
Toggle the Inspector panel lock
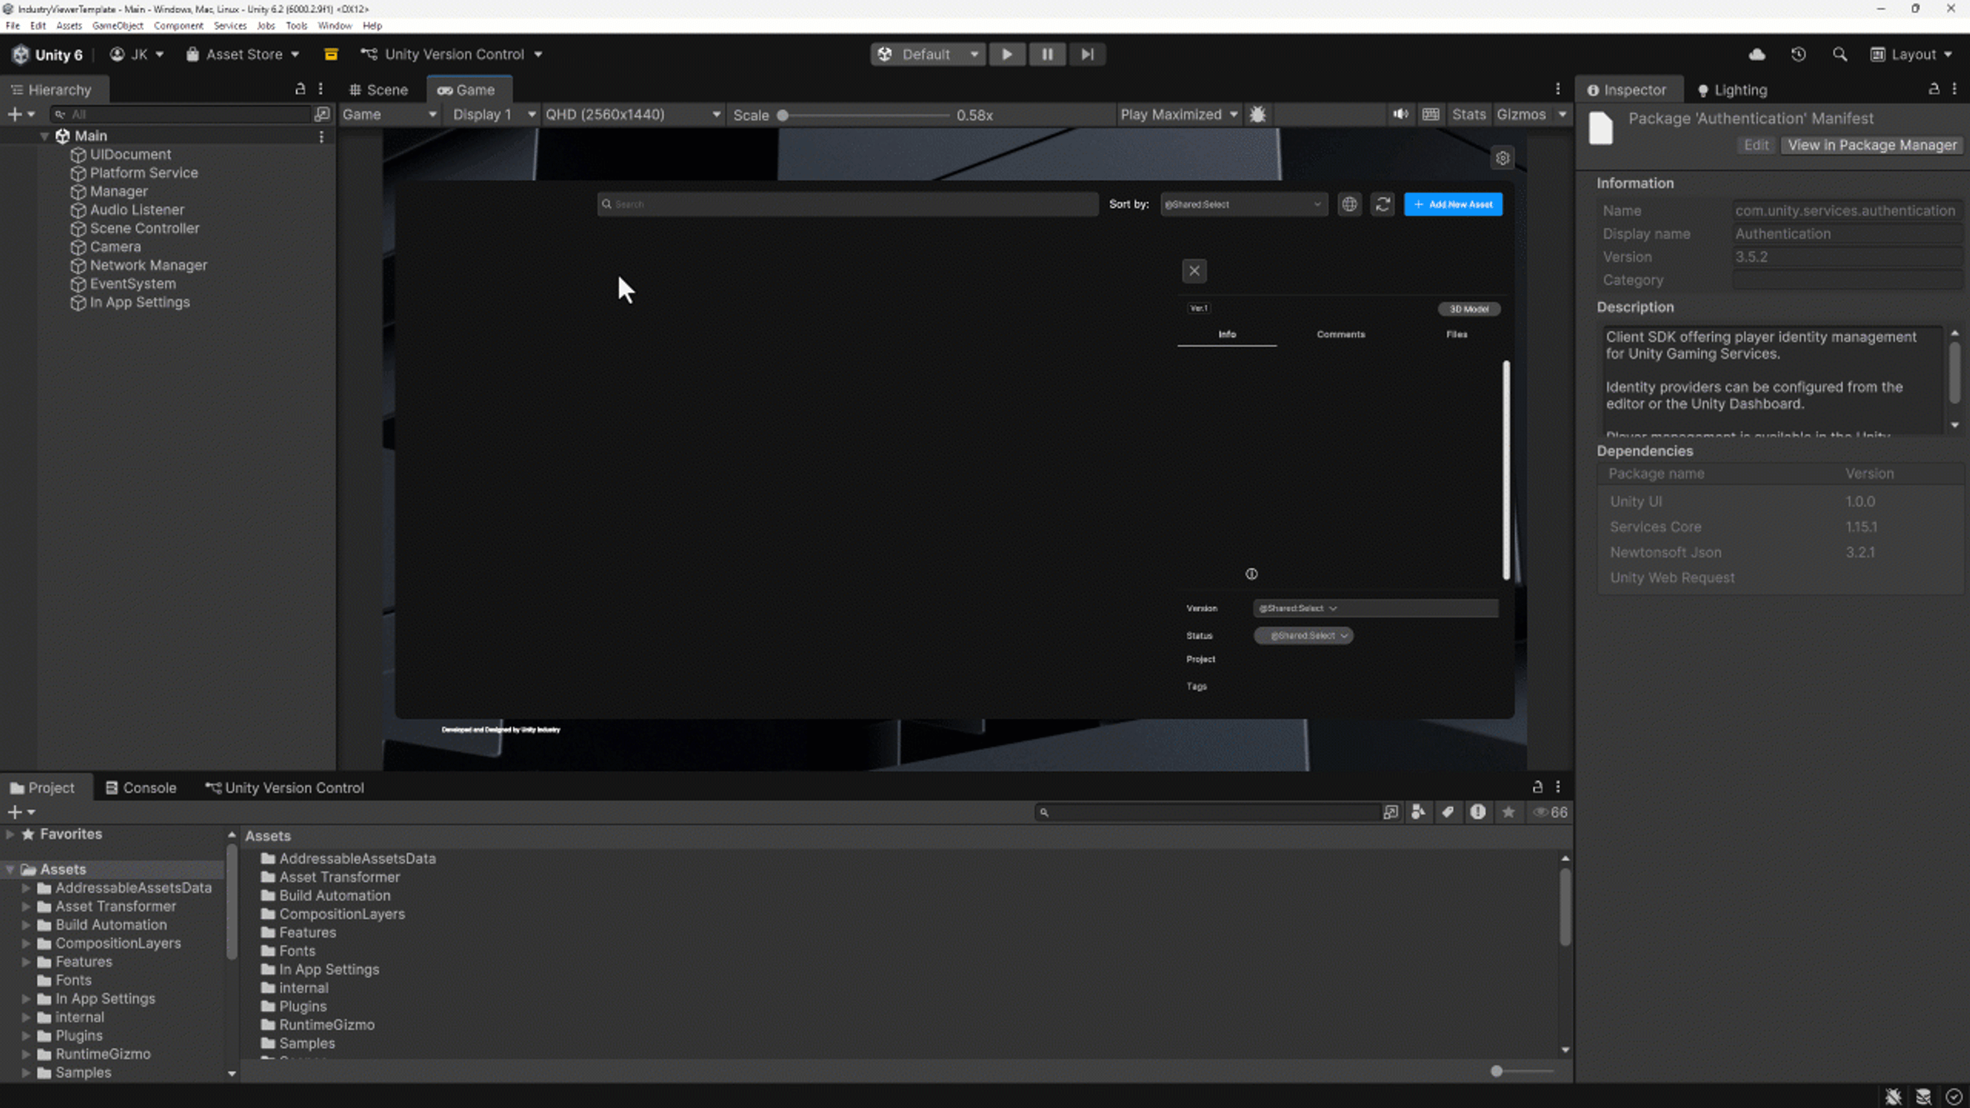click(1934, 89)
